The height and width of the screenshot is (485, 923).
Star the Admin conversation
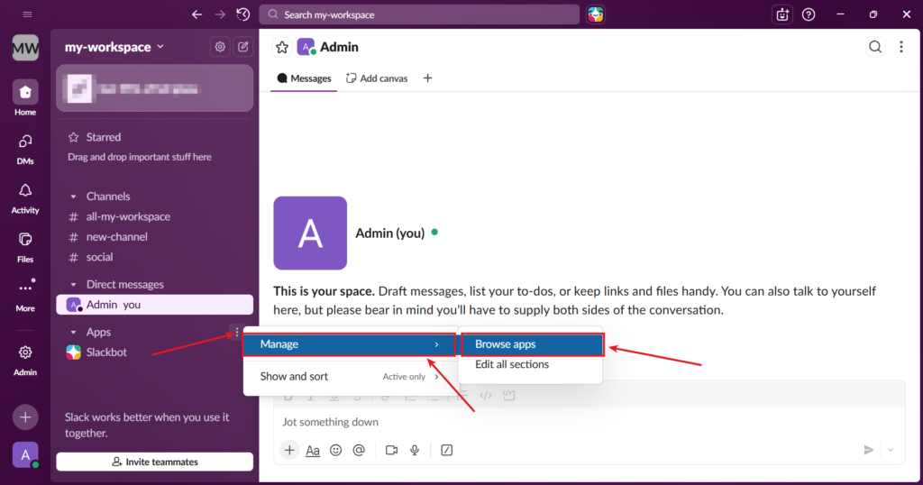[x=282, y=47]
